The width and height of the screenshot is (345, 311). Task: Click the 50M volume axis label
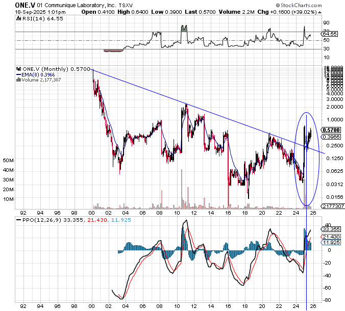(8, 161)
